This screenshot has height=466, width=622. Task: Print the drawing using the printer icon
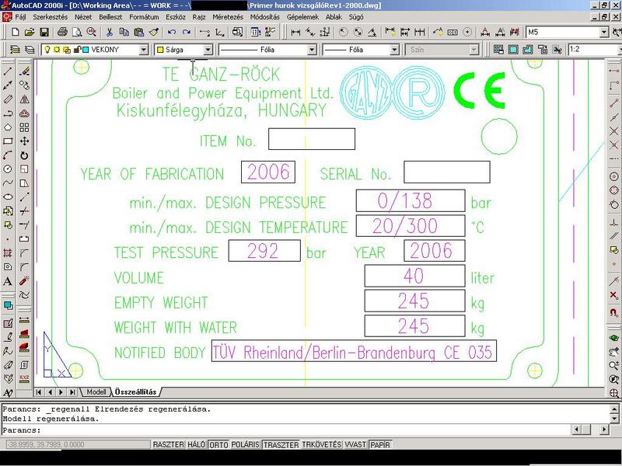(62, 32)
